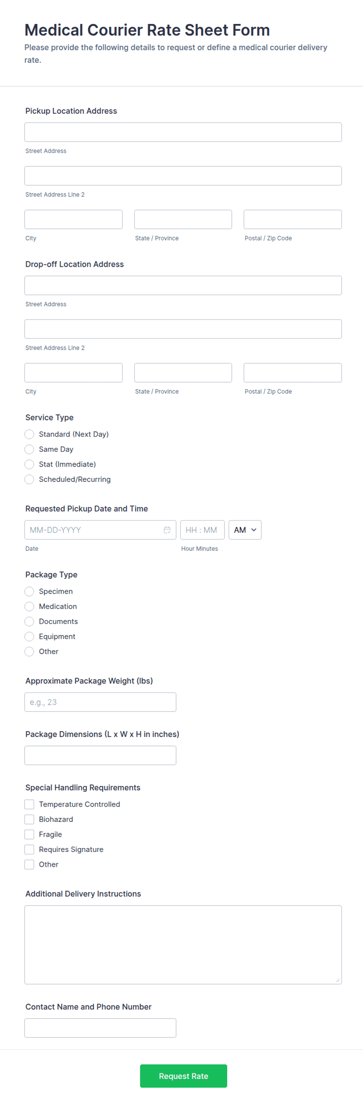The height and width of the screenshot is (1107, 363).
Task: Click the Request Rate button
Action: click(x=183, y=1076)
